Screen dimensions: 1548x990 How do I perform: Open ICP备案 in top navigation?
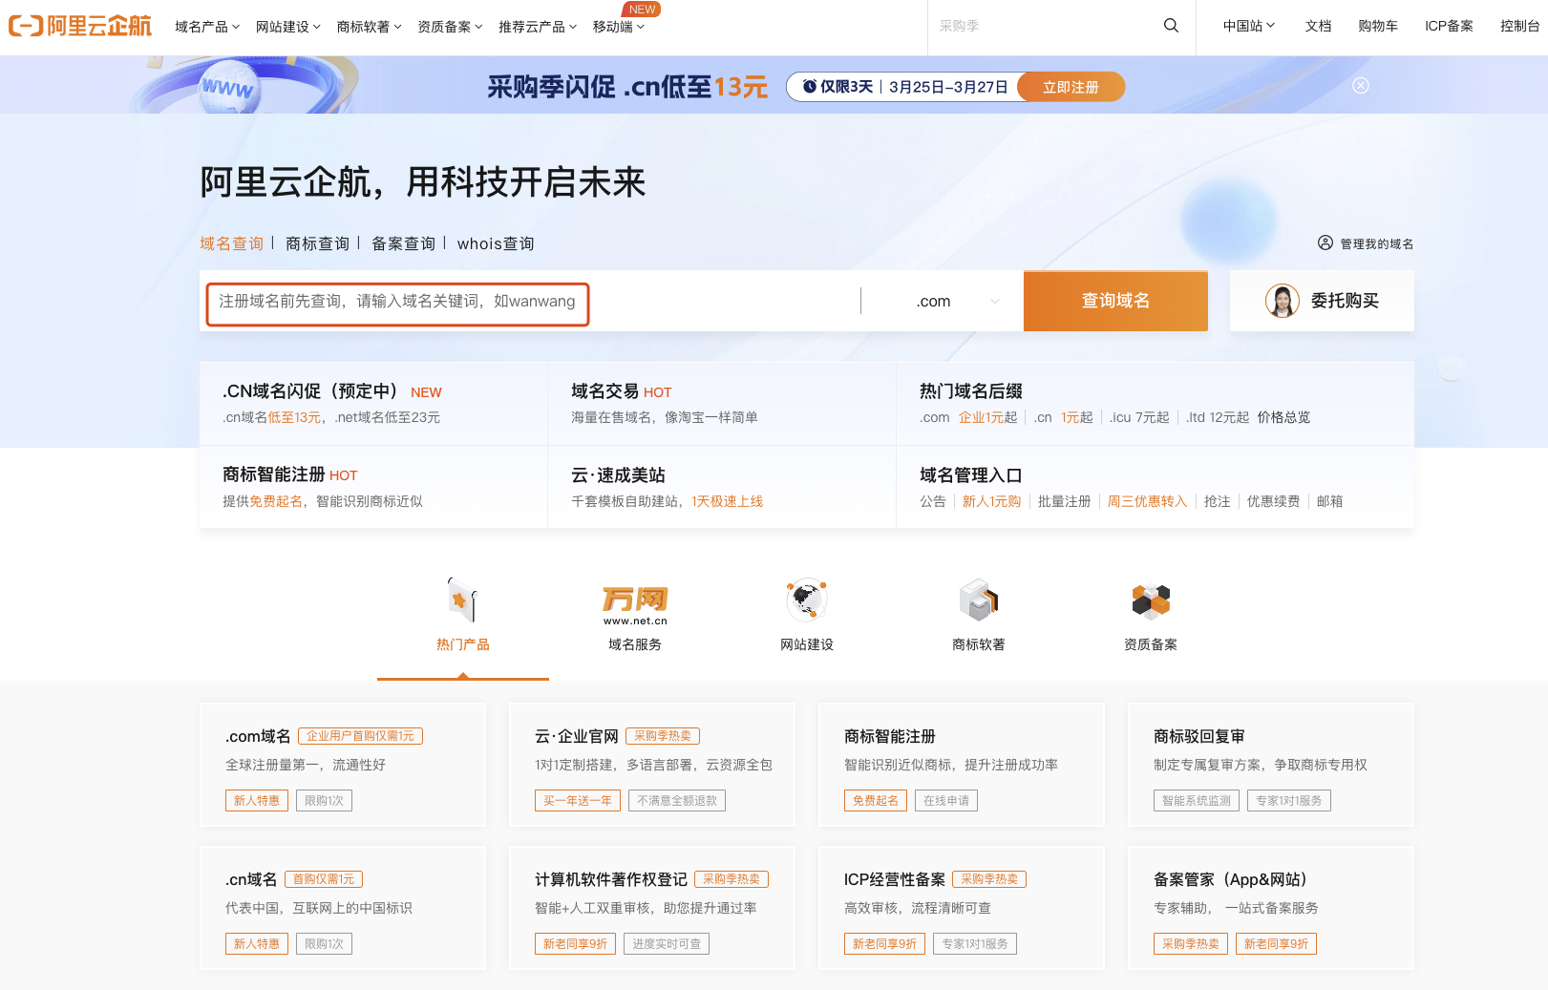(1449, 26)
